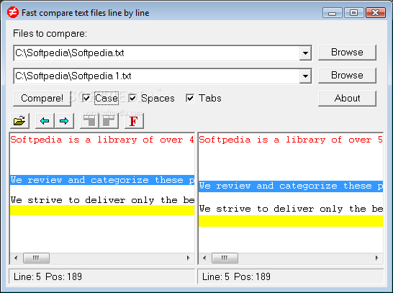Click the yellow highlighted line in right pane
Screen dimensions: 393x293
[x=291, y=221]
